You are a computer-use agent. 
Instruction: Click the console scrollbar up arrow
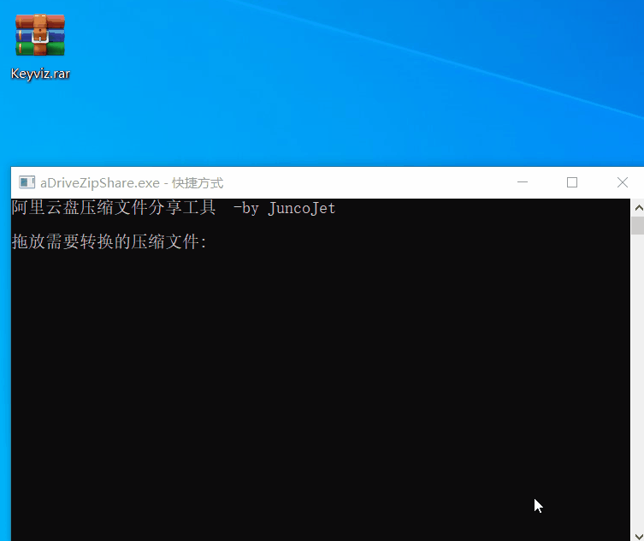[x=637, y=208]
